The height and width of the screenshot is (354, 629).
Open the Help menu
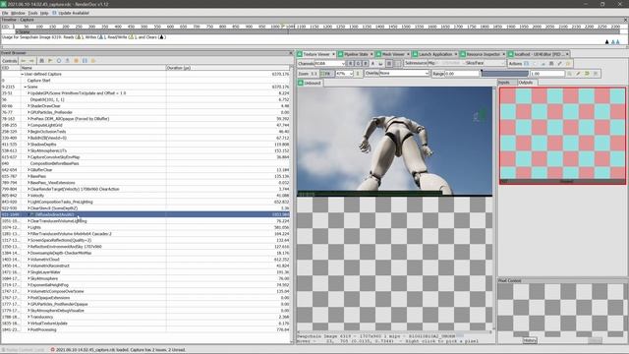44,13
